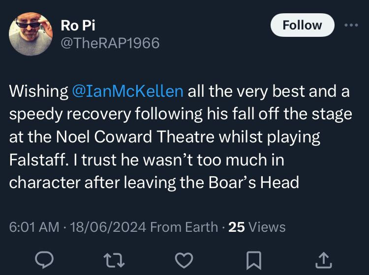
Task: Open the @TheRAP1966 handle
Action: (x=110, y=43)
